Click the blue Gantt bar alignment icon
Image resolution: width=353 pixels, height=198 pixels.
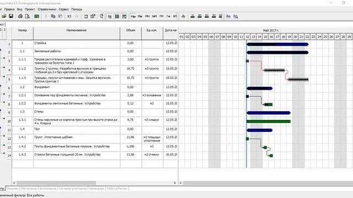228,16
